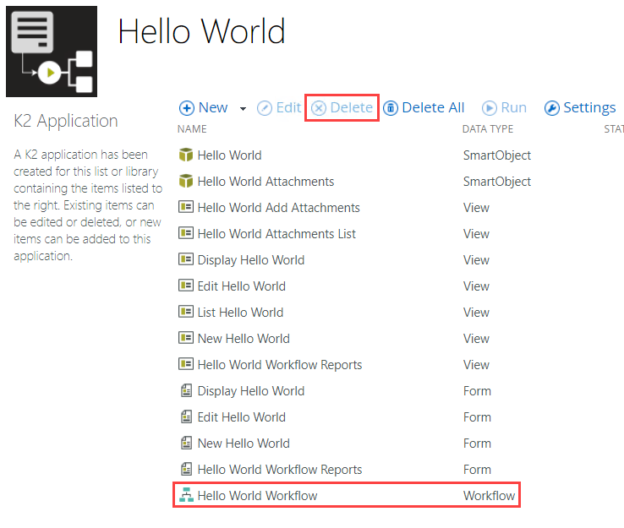Click the K2 application workflow logo
The width and height of the screenshot is (624, 528).
click(x=52, y=52)
